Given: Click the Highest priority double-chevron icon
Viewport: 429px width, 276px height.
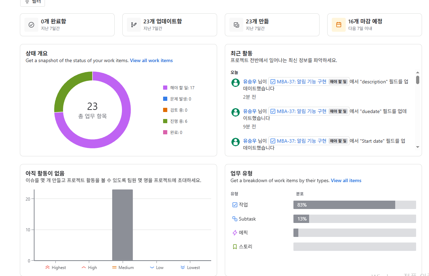Looking at the screenshot, I should pyautogui.click(x=48, y=268).
